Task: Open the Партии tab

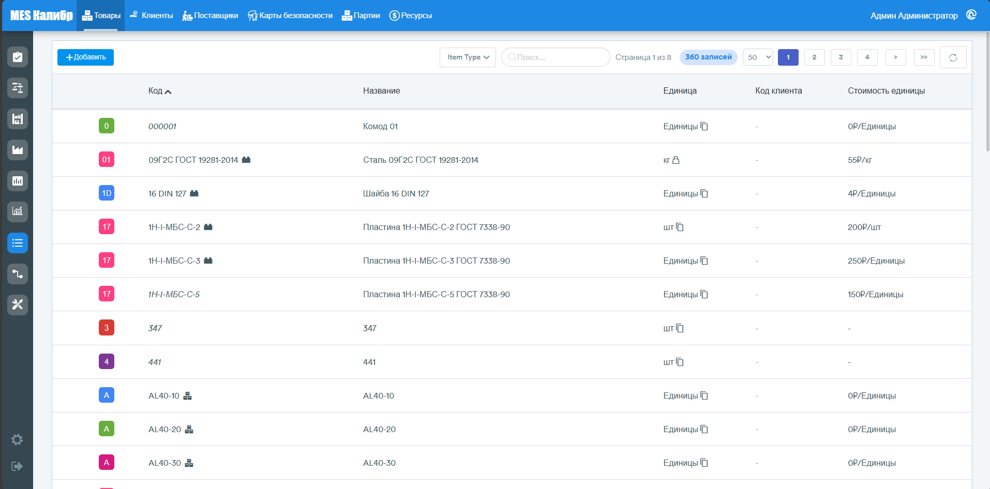Action: pos(361,16)
